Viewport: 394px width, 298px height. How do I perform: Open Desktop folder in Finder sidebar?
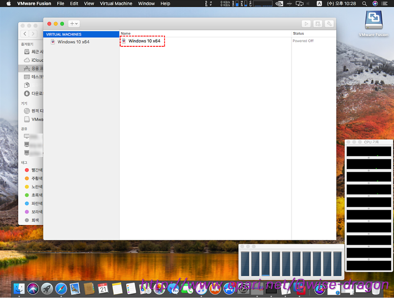[33, 77]
